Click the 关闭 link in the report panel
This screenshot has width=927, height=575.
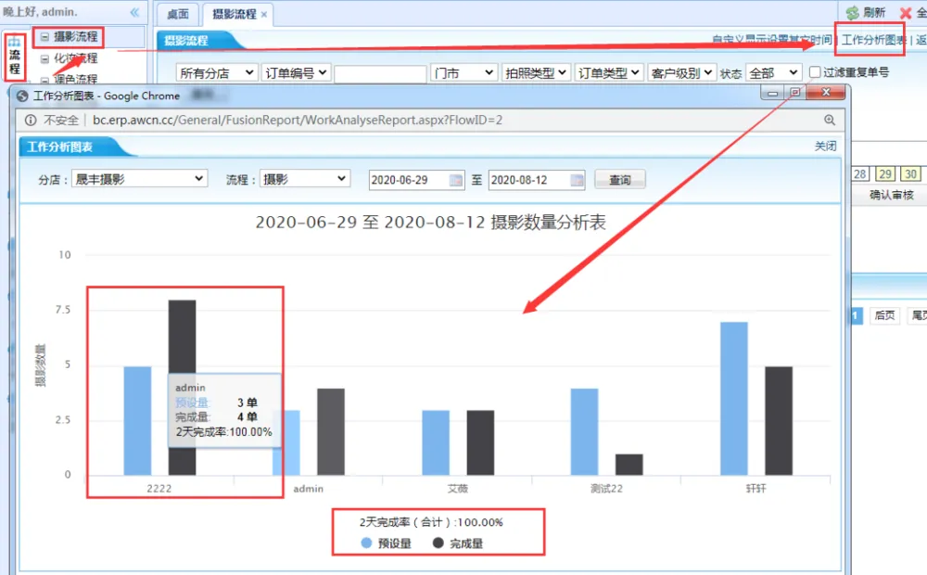[x=825, y=147]
